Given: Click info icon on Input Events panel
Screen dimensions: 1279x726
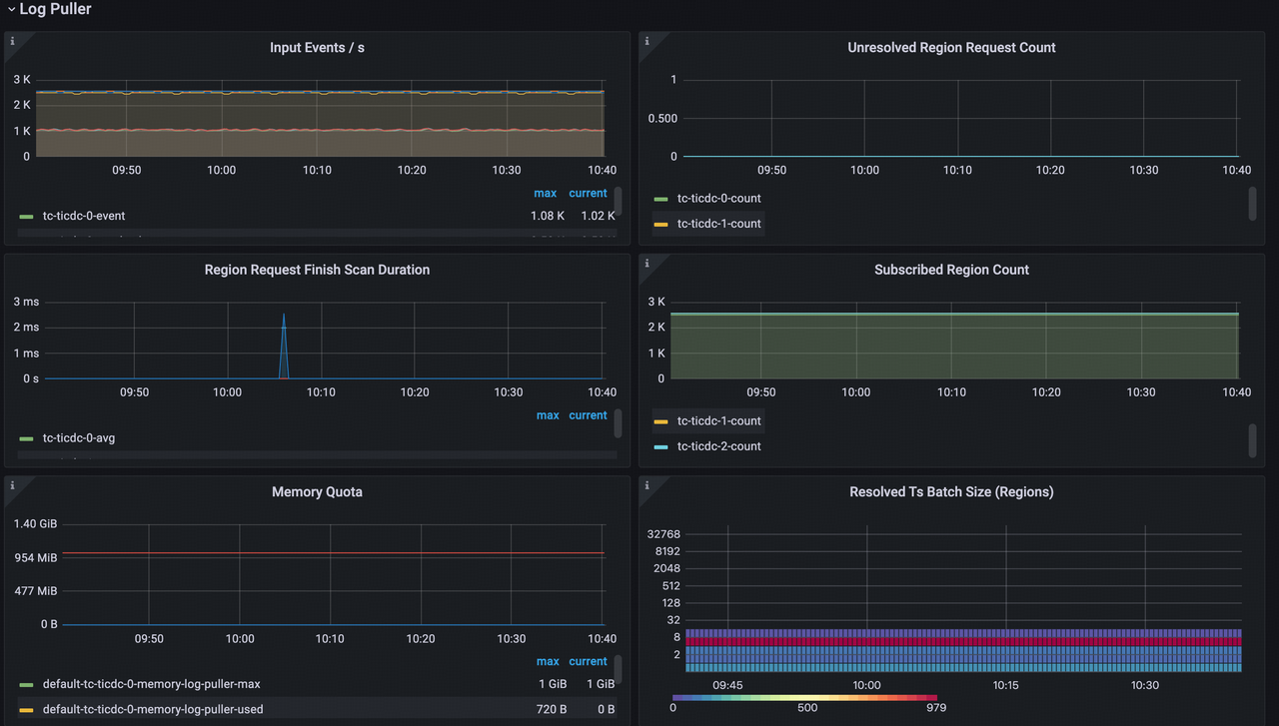Looking at the screenshot, I should tap(12, 41).
